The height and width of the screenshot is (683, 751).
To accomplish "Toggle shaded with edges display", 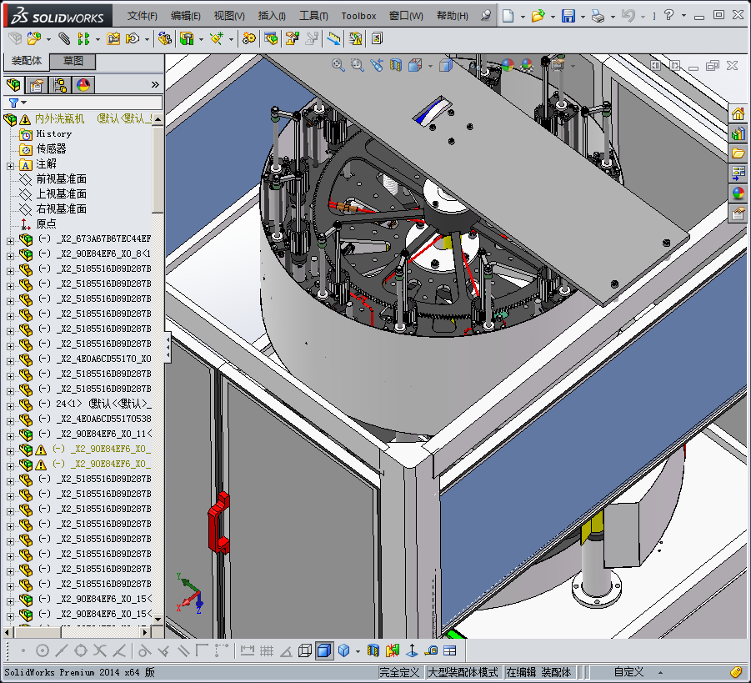I will tap(323, 650).
